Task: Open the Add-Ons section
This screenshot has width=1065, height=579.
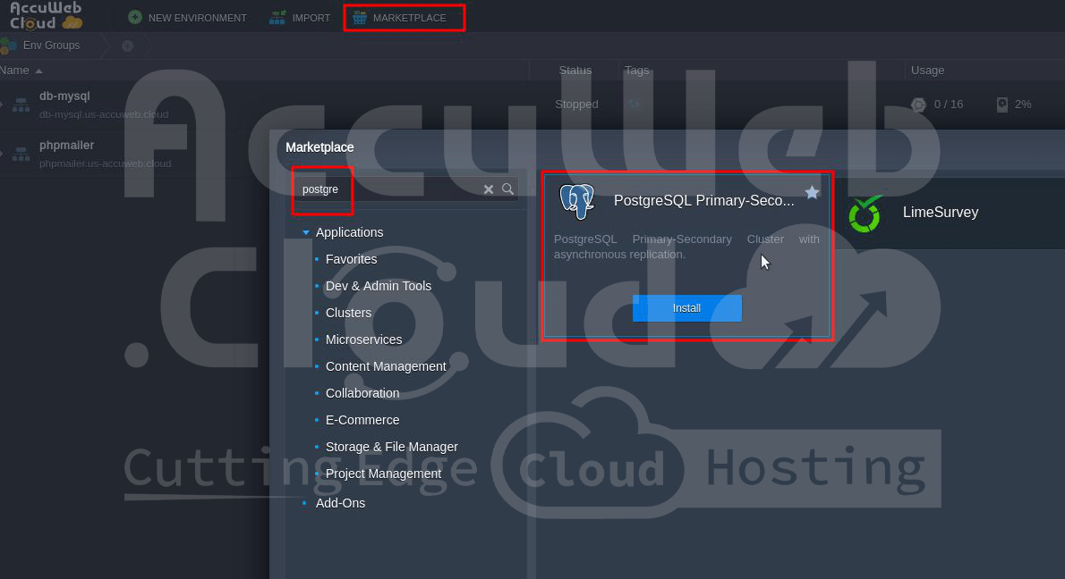Action: (340, 503)
